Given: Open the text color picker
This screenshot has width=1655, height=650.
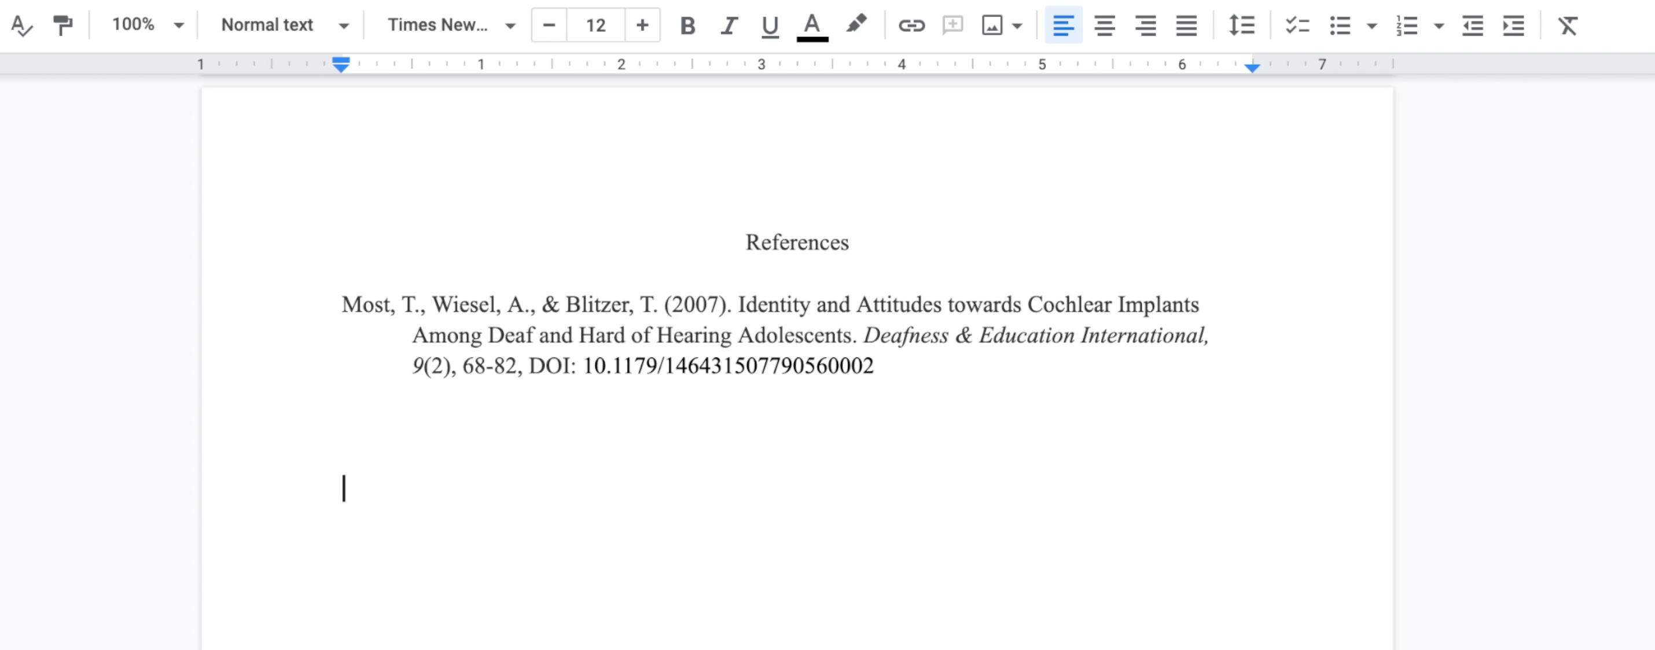Looking at the screenshot, I should [812, 27].
